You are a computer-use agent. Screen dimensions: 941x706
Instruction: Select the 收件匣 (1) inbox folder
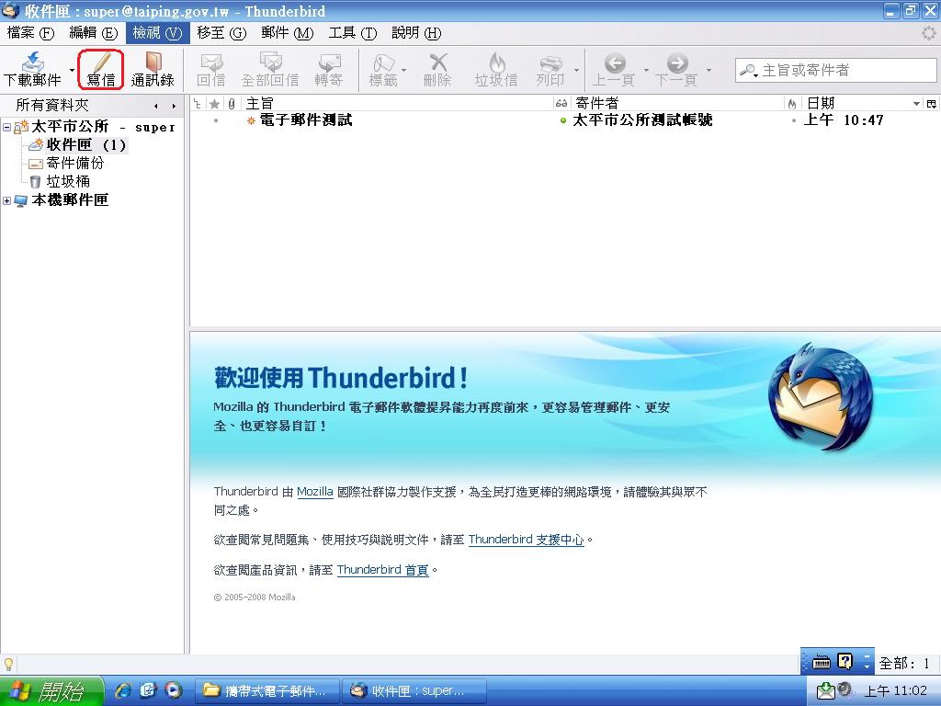[x=86, y=145]
